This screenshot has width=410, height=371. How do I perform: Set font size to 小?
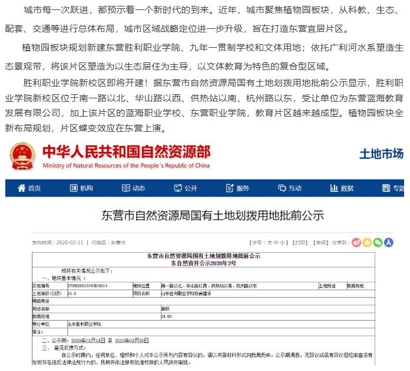[282, 243]
